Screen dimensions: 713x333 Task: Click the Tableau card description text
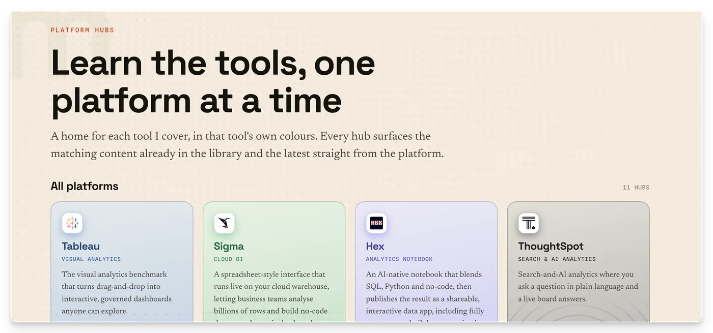tap(117, 293)
